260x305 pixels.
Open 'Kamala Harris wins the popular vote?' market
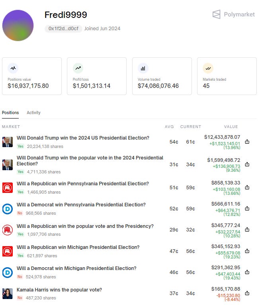point(59,289)
